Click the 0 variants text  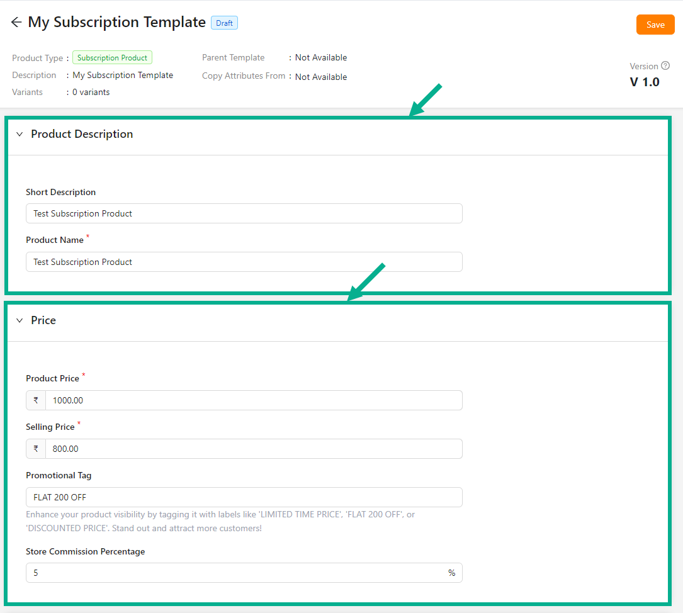91,93
